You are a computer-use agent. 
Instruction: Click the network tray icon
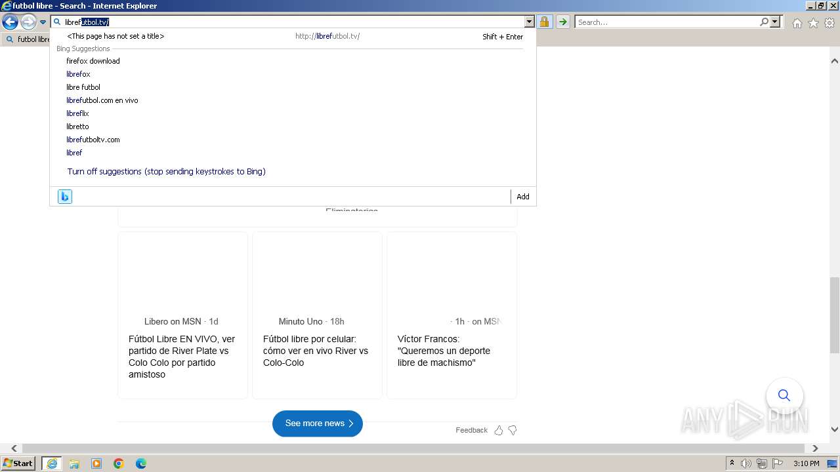point(763,463)
